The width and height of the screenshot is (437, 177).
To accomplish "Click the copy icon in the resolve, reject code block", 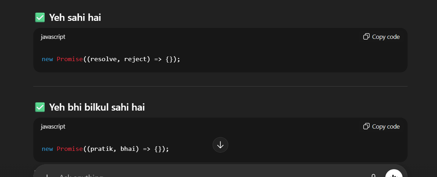I will (x=366, y=37).
